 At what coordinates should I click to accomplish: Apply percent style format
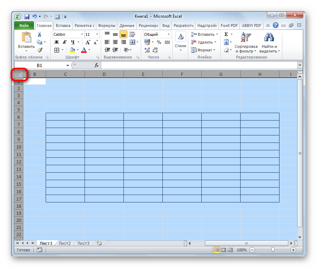click(159, 42)
